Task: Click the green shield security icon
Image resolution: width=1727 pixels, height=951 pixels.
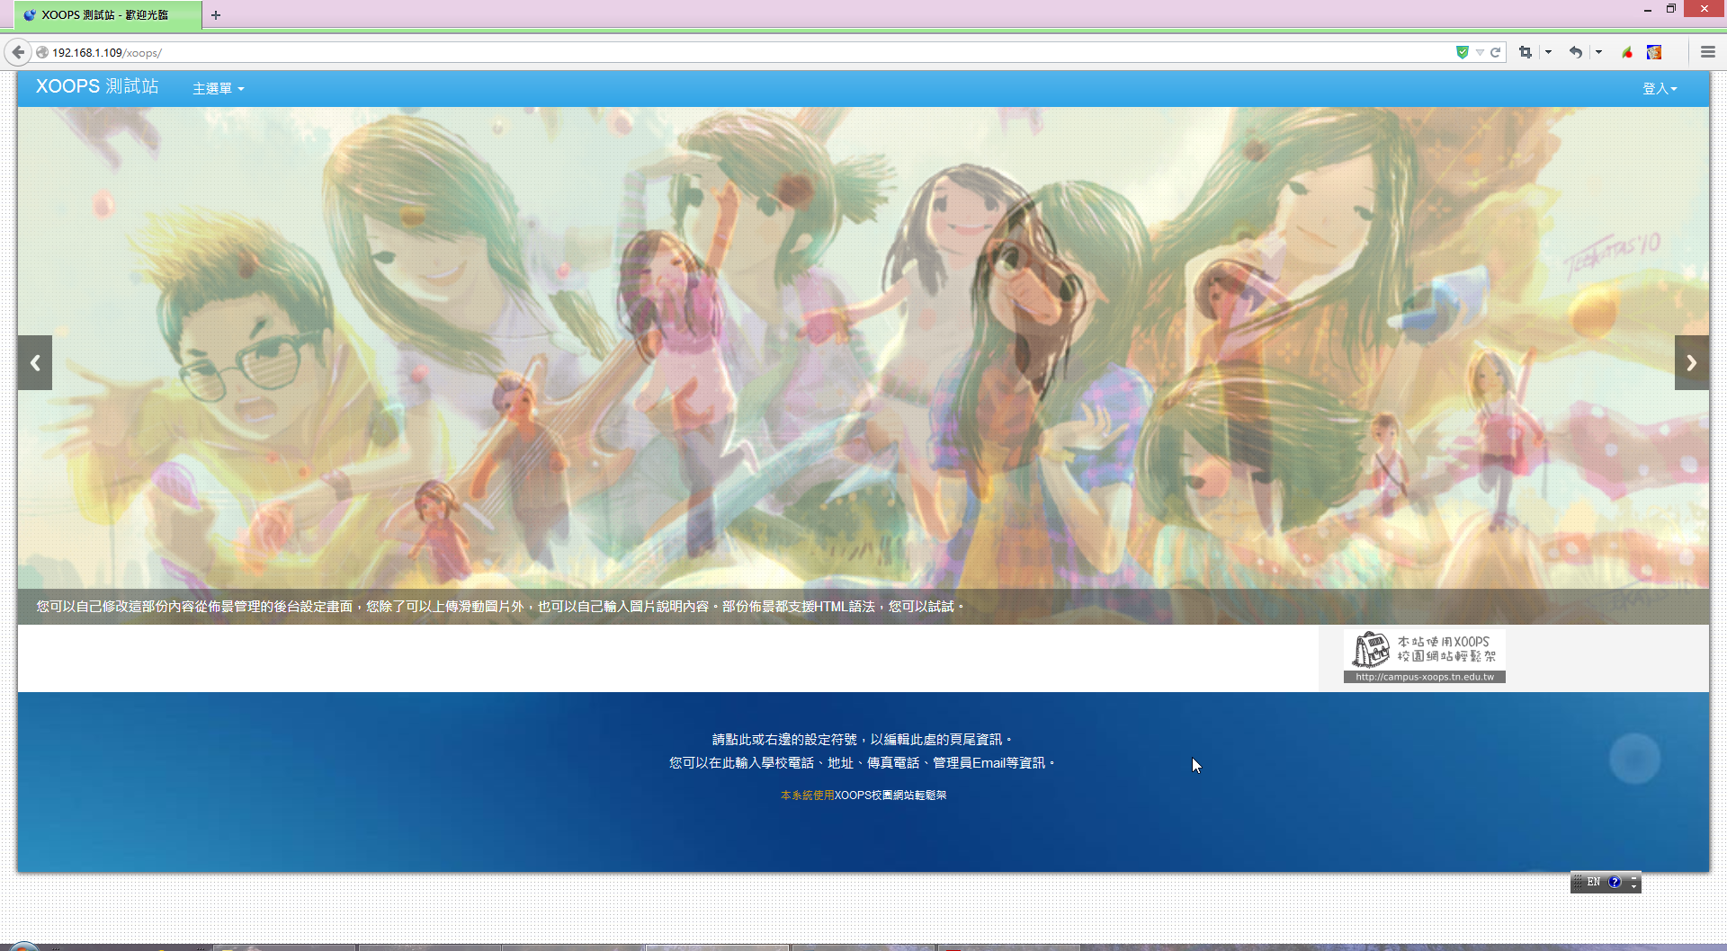Action: pyautogui.click(x=1463, y=52)
